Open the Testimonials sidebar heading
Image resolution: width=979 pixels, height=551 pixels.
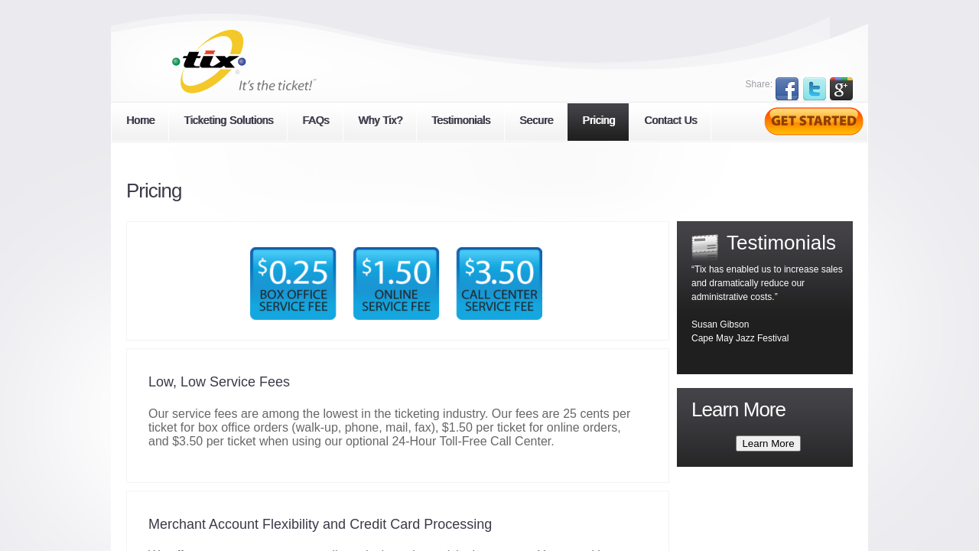(x=780, y=243)
